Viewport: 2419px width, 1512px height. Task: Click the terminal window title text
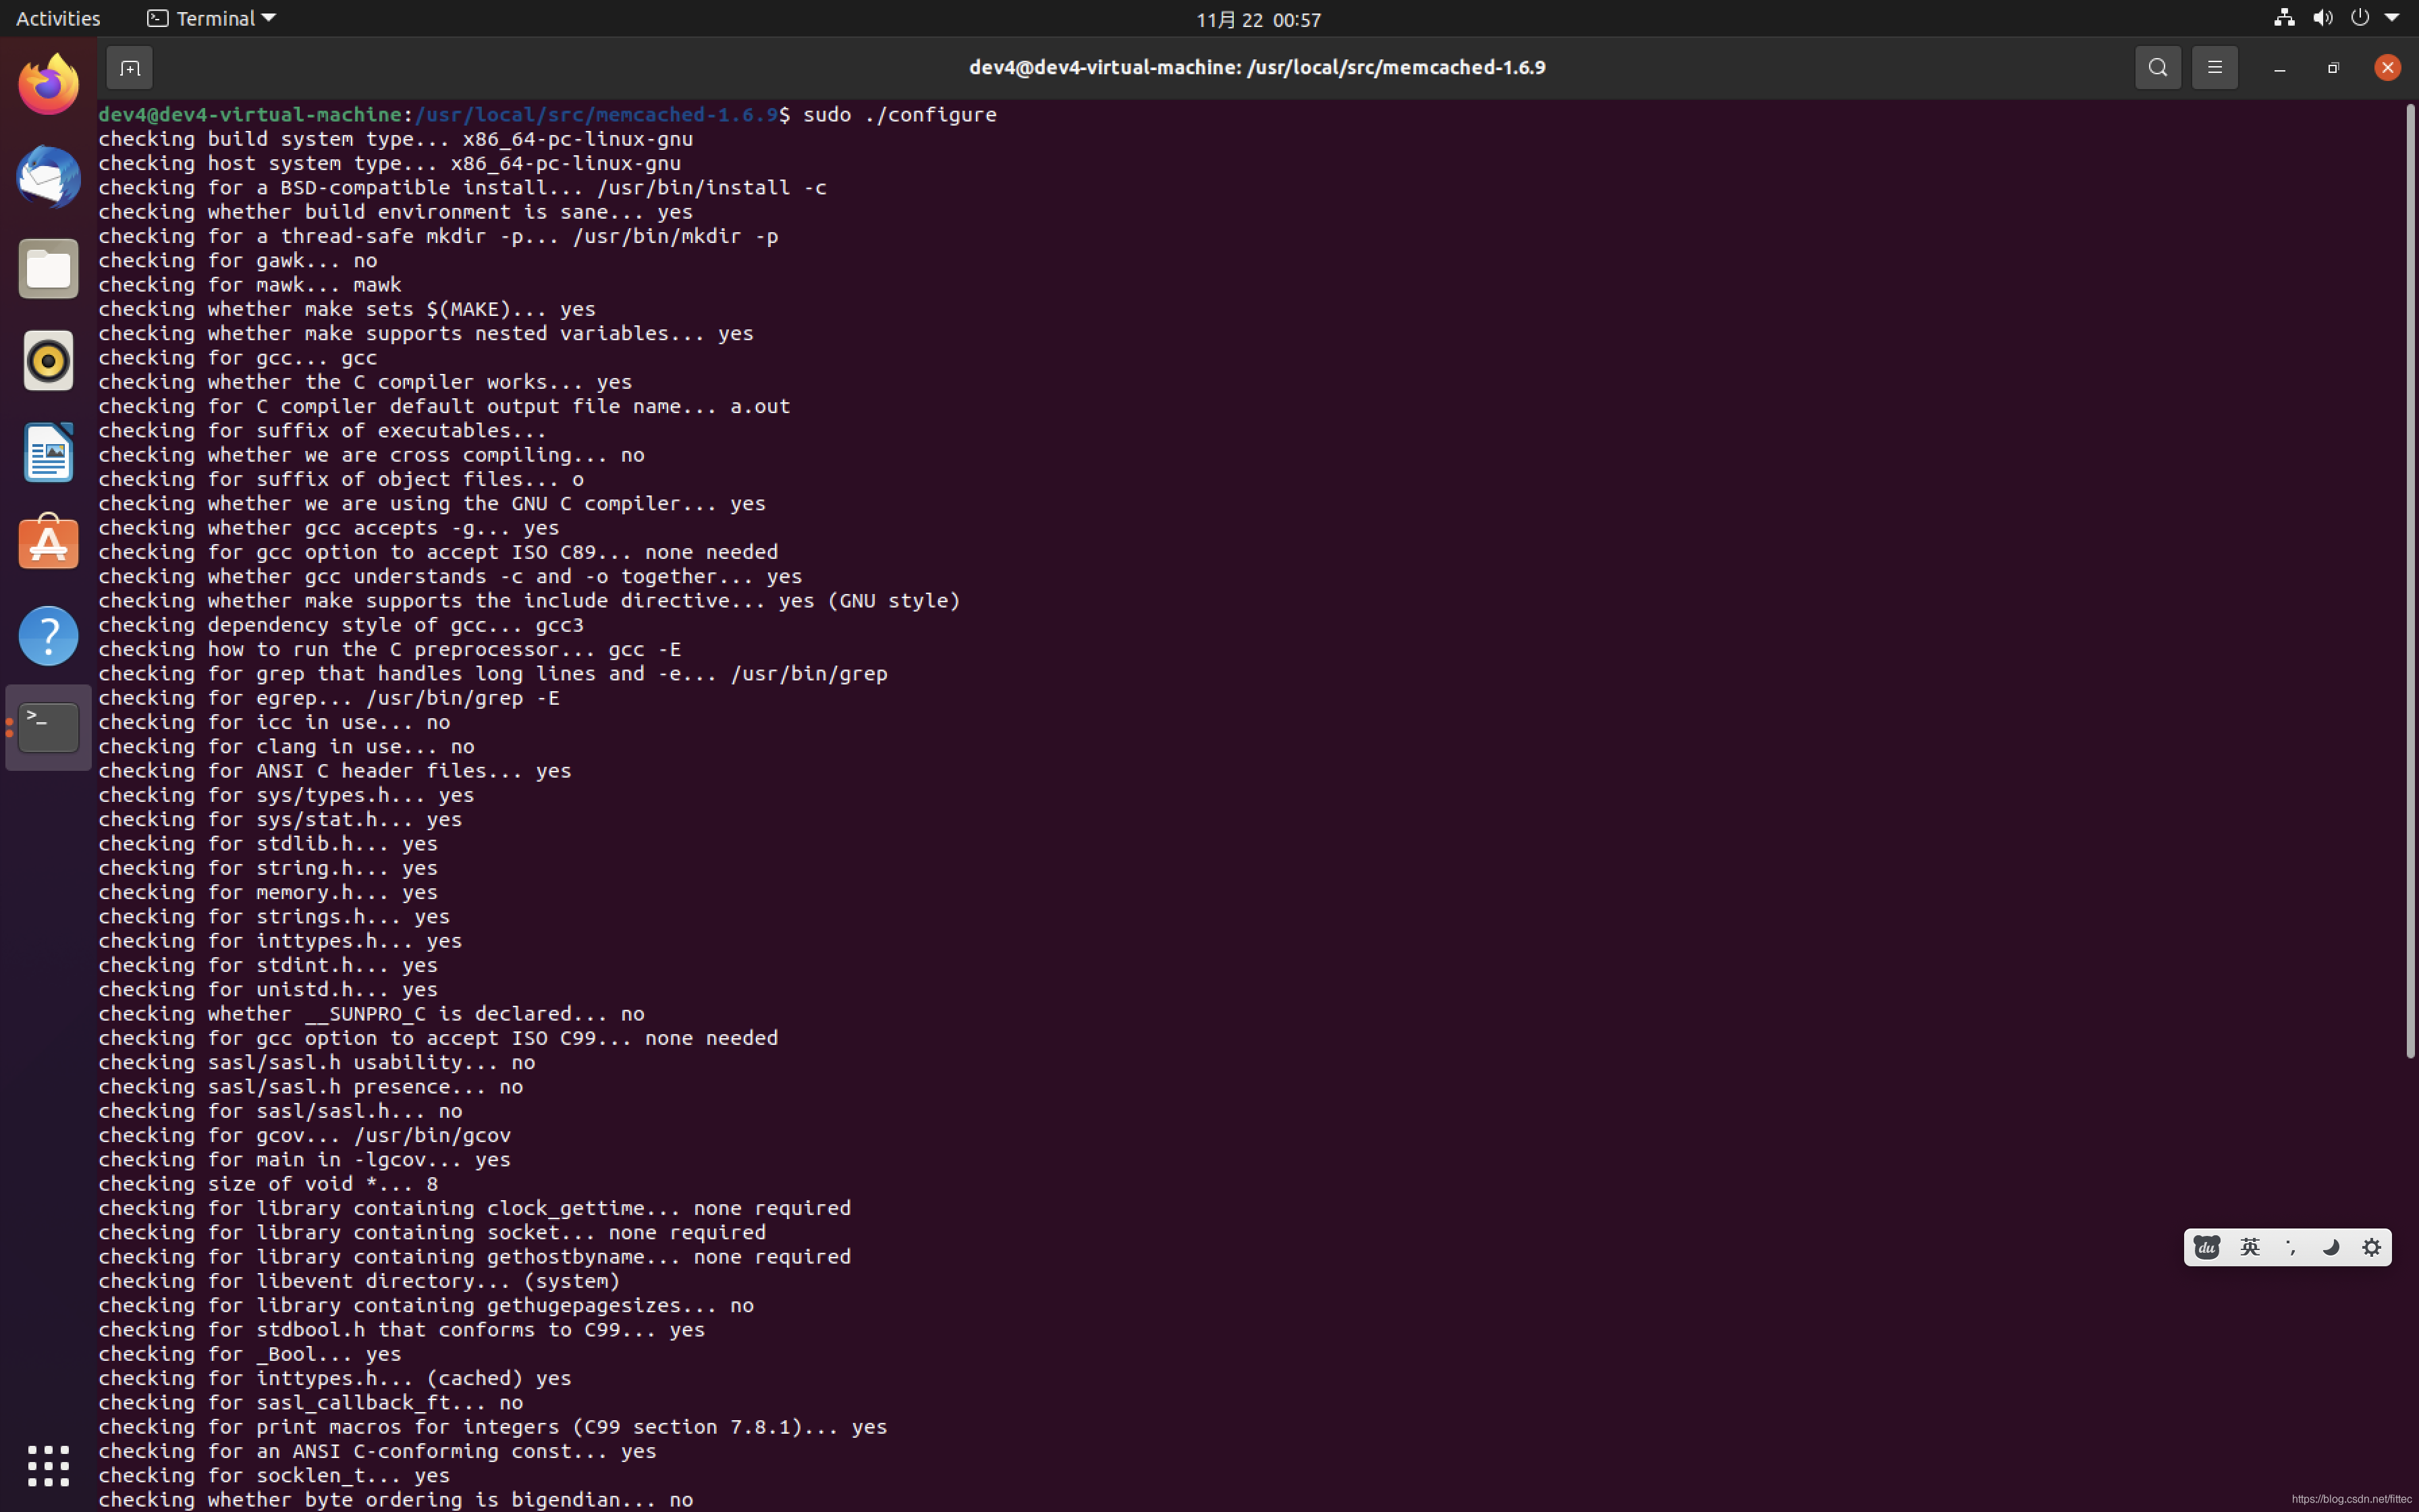click(x=1257, y=67)
